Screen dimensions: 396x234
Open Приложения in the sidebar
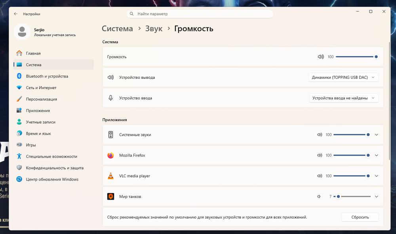coord(53,110)
